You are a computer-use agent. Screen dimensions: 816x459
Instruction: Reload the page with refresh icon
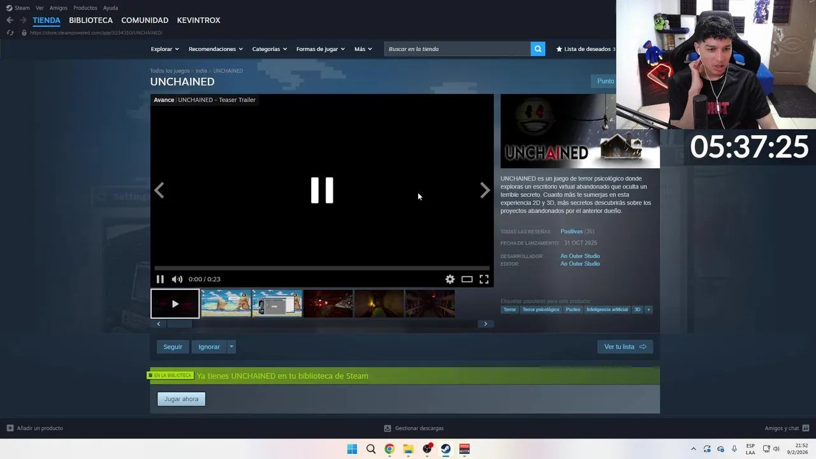click(x=10, y=33)
